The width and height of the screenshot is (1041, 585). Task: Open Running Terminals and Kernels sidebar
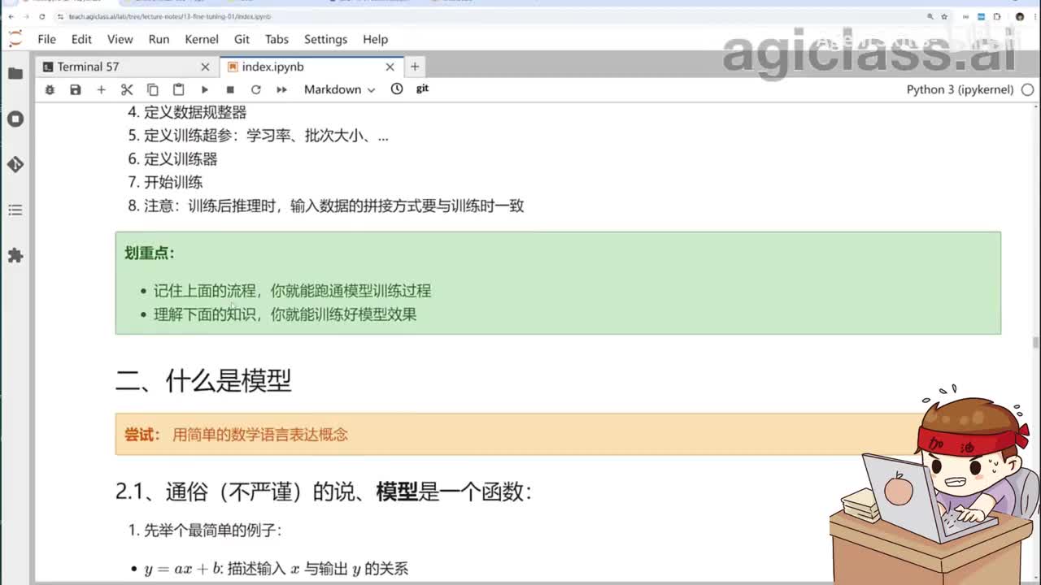click(x=15, y=119)
